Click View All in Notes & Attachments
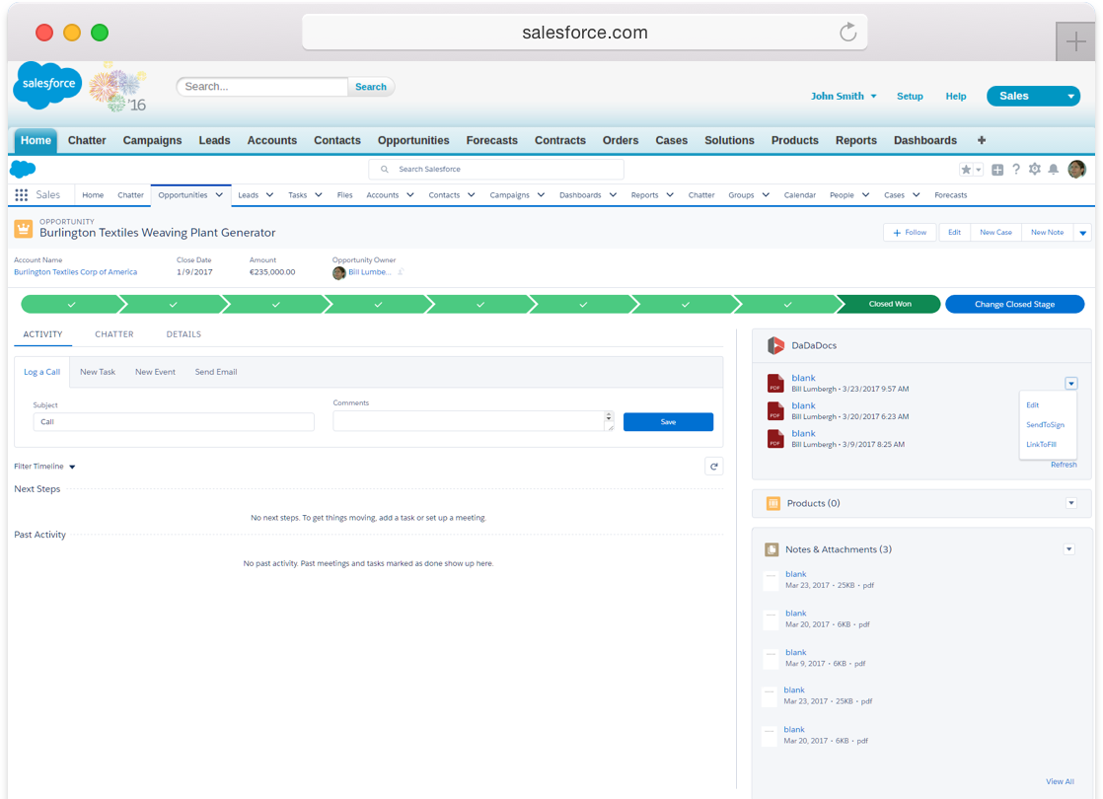Viewport: 1103px width, 799px height. point(1060,781)
